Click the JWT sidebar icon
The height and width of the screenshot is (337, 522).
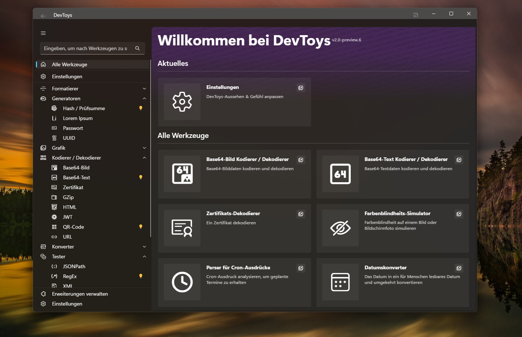[x=54, y=217]
